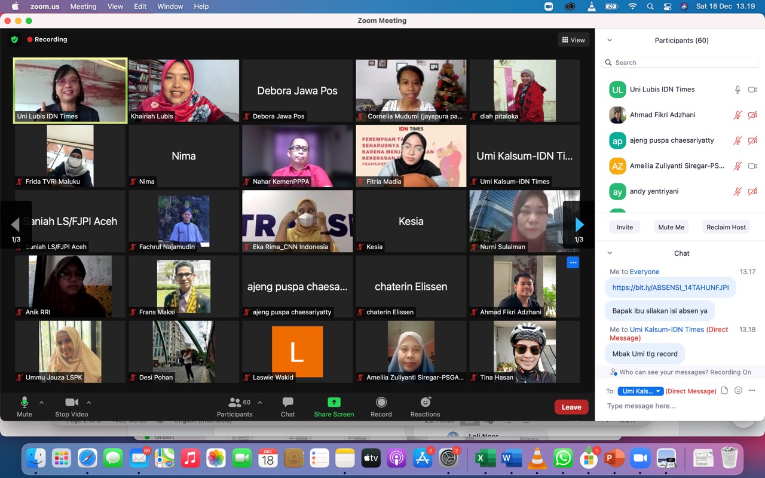Click the attach file icon in chat
Image resolution: width=765 pixels, height=478 pixels.
(724, 391)
